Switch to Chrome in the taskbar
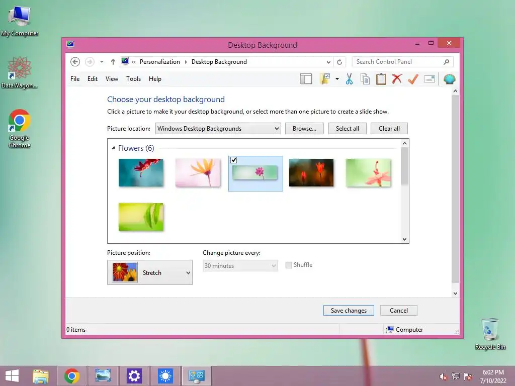Viewport: 515px width, 386px height. coord(72,376)
